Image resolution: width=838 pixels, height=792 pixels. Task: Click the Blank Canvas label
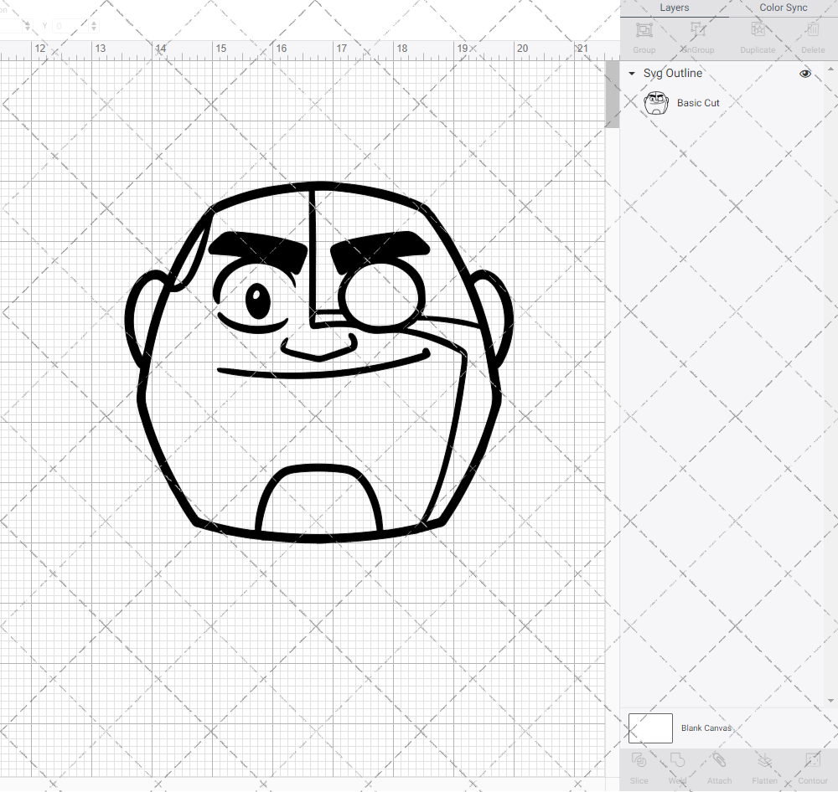706,728
